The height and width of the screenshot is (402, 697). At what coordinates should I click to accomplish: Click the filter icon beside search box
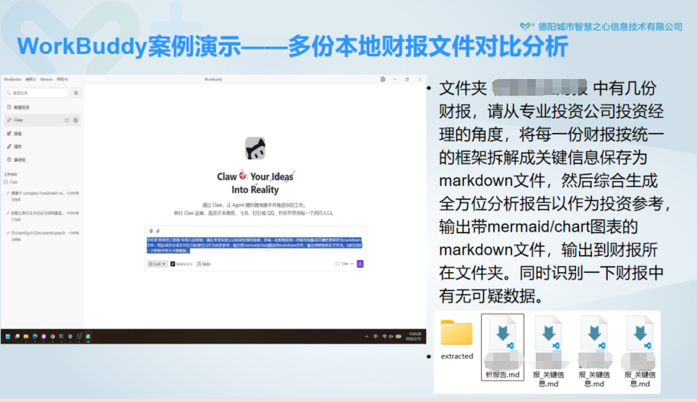click(76, 93)
